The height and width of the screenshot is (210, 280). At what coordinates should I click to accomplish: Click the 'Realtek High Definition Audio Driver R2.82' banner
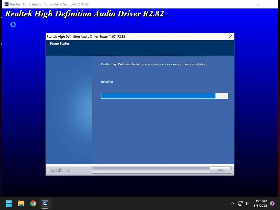(x=84, y=14)
